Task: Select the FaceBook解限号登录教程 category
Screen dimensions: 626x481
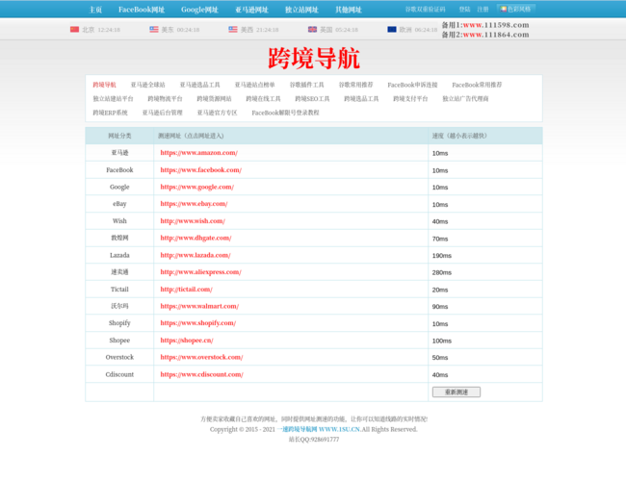Action: tap(285, 113)
